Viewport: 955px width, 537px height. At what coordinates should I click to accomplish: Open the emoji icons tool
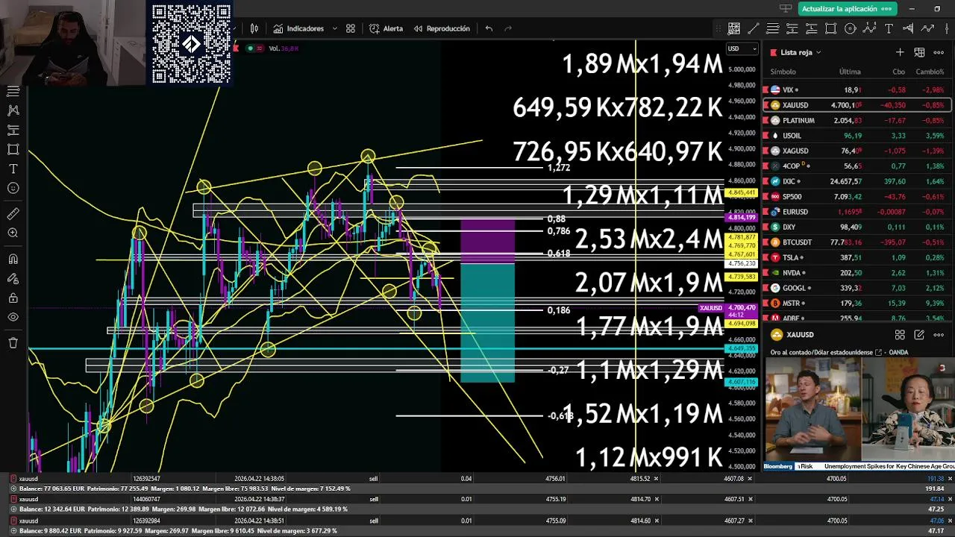[13, 188]
